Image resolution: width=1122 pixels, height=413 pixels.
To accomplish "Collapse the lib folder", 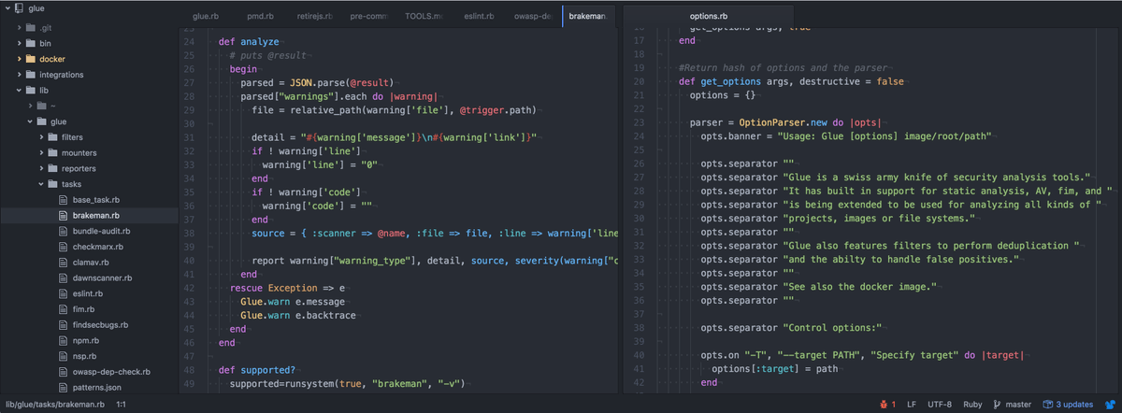I will (x=19, y=91).
